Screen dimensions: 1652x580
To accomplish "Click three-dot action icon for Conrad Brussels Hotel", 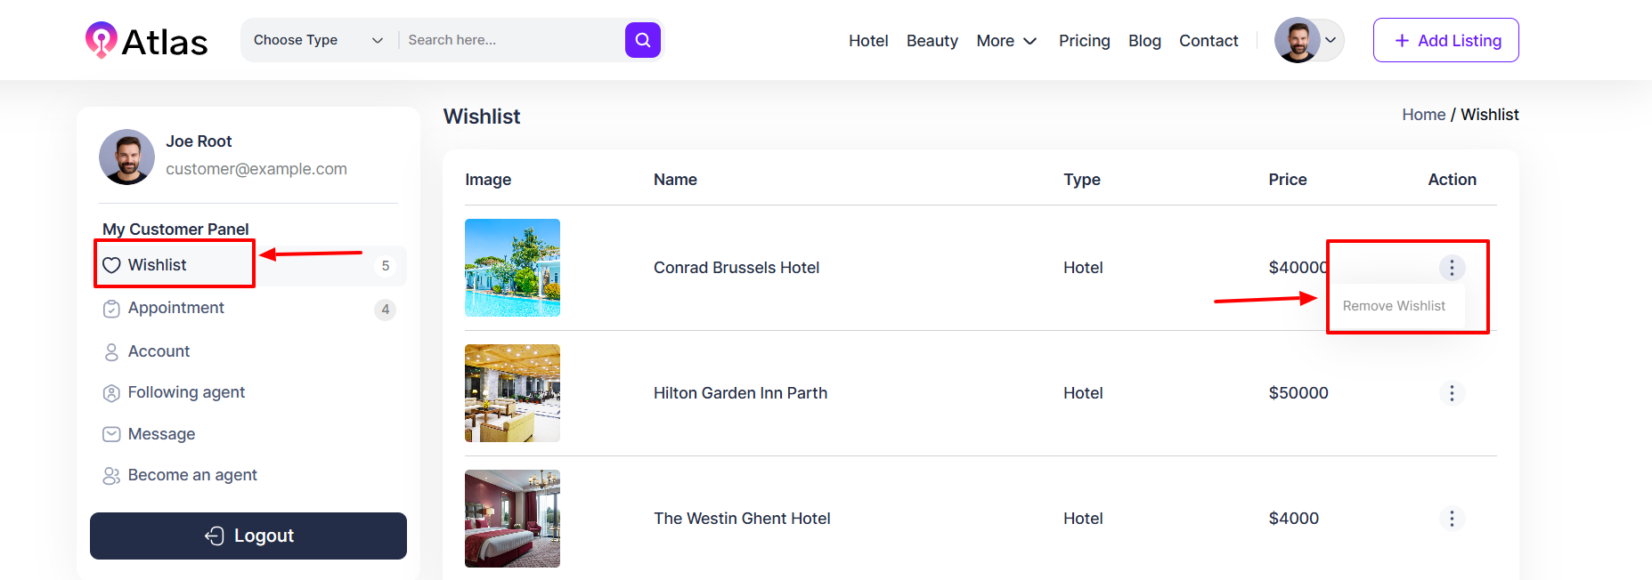I will (1452, 268).
